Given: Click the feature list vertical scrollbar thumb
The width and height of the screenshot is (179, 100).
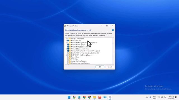Looking at the screenshot, I should tap(113, 49).
